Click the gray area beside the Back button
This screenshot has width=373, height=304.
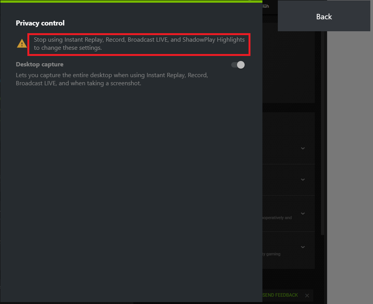(350, 167)
